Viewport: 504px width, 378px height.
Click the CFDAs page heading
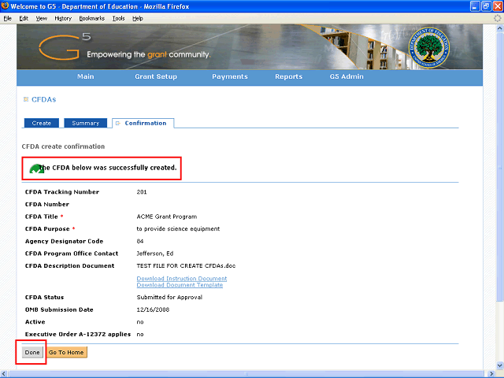tap(44, 99)
